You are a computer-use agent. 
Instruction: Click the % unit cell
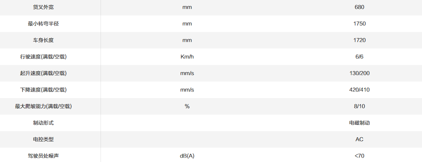coord(187,107)
